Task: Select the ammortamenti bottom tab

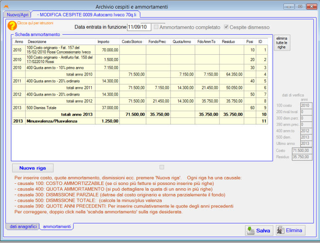Action: click(x=57, y=227)
